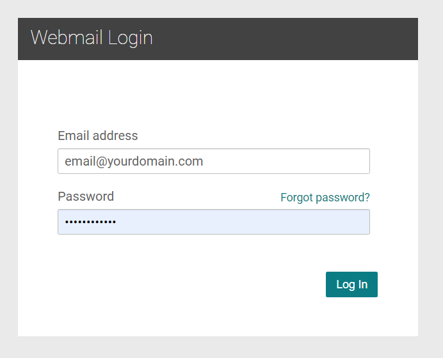The image size is (443, 358).
Task: Click the Log In button
Action: coord(351,284)
